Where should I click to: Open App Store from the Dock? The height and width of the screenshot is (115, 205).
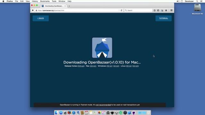pos(61,113)
